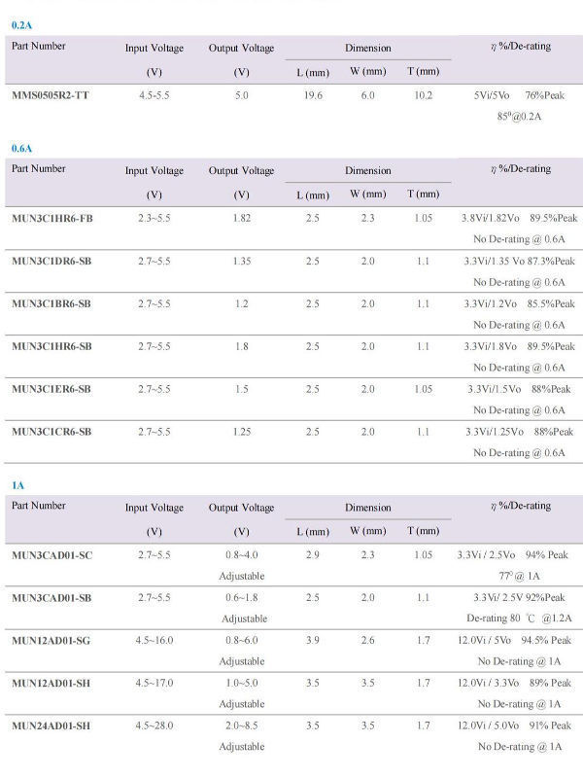Click the 0.6A section heading
This screenshot has width=583, height=778.
coord(22,148)
